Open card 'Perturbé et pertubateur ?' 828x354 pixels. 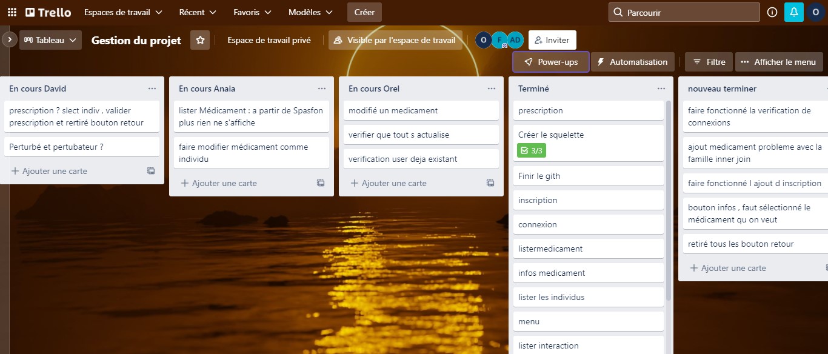pos(82,147)
